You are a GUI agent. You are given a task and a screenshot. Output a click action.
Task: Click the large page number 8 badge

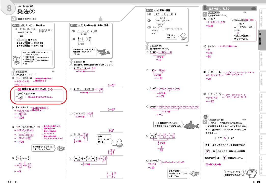coord(9,8)
